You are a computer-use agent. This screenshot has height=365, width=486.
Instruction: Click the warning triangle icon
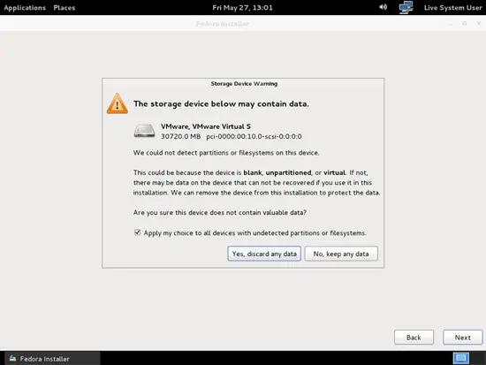pyautogui.click(x=118, y=103)
